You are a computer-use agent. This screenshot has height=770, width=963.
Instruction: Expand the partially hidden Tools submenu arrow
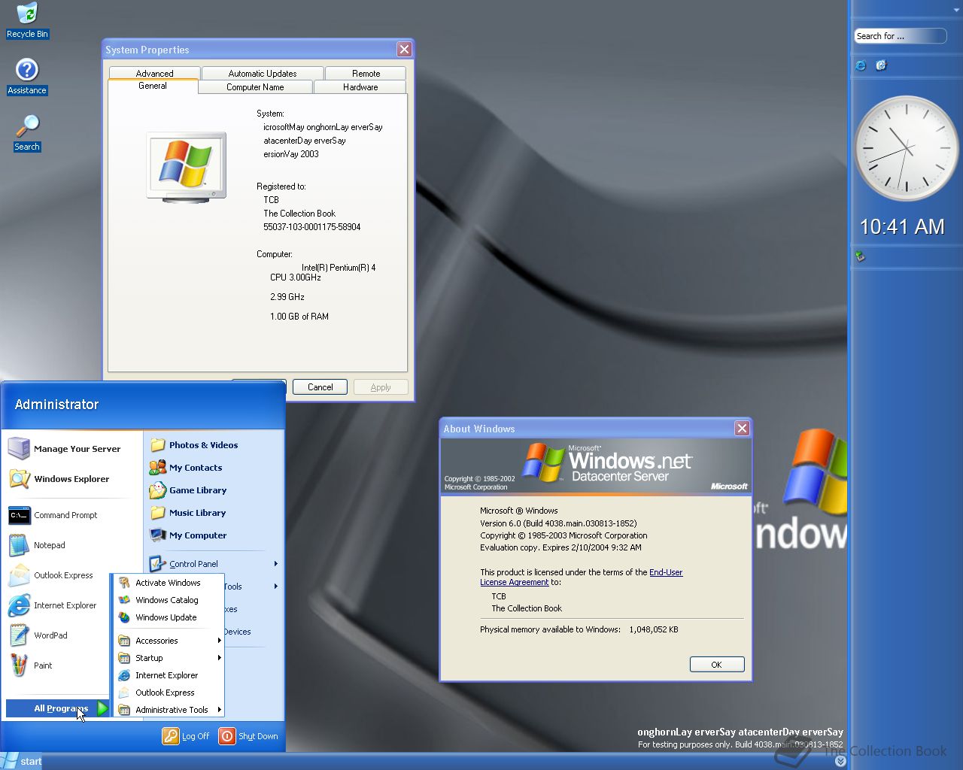pyautogui.click(x=275, y=587)
